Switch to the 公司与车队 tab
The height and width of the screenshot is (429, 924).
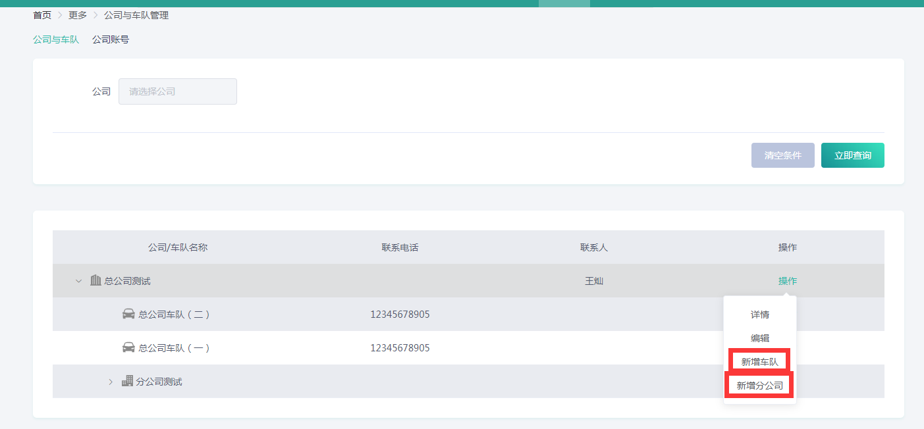click(56, 39)
